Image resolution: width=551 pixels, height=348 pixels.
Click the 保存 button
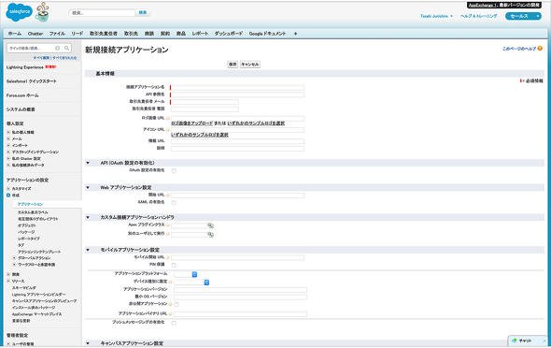point(233,65)
